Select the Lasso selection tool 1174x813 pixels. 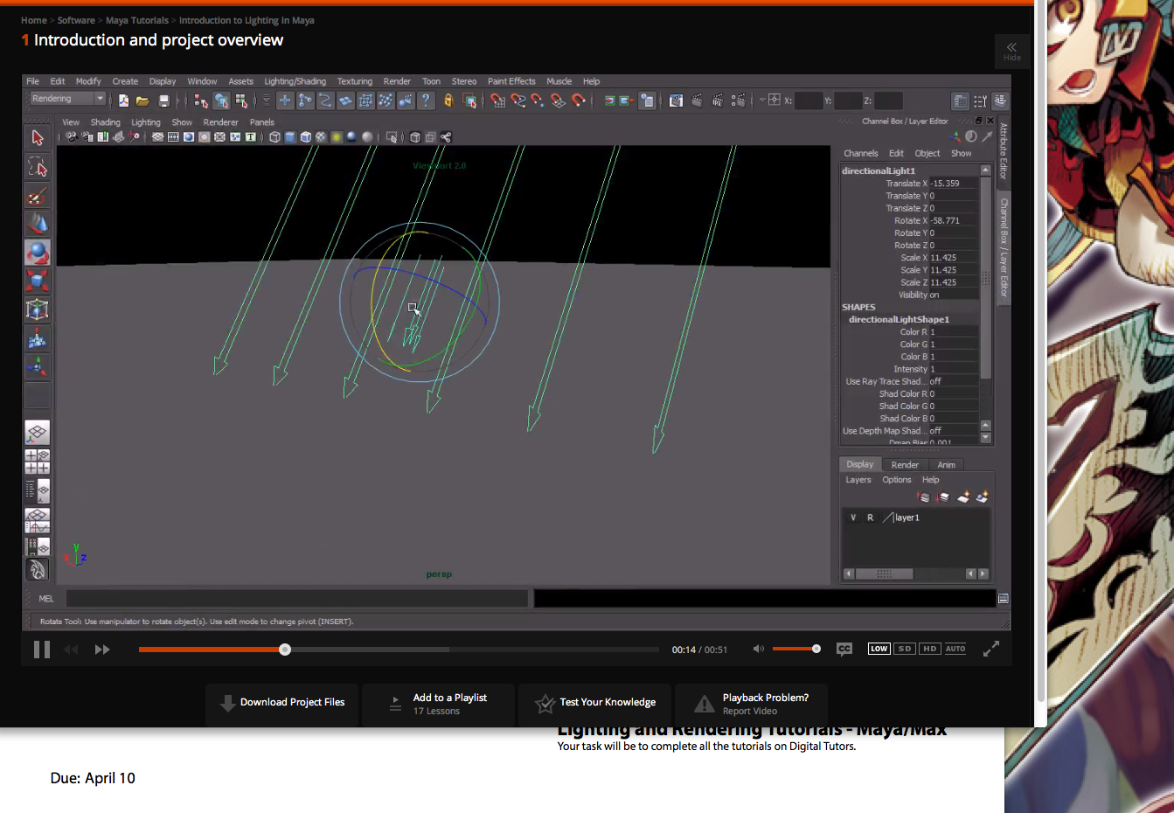click(x=37, y=166)
